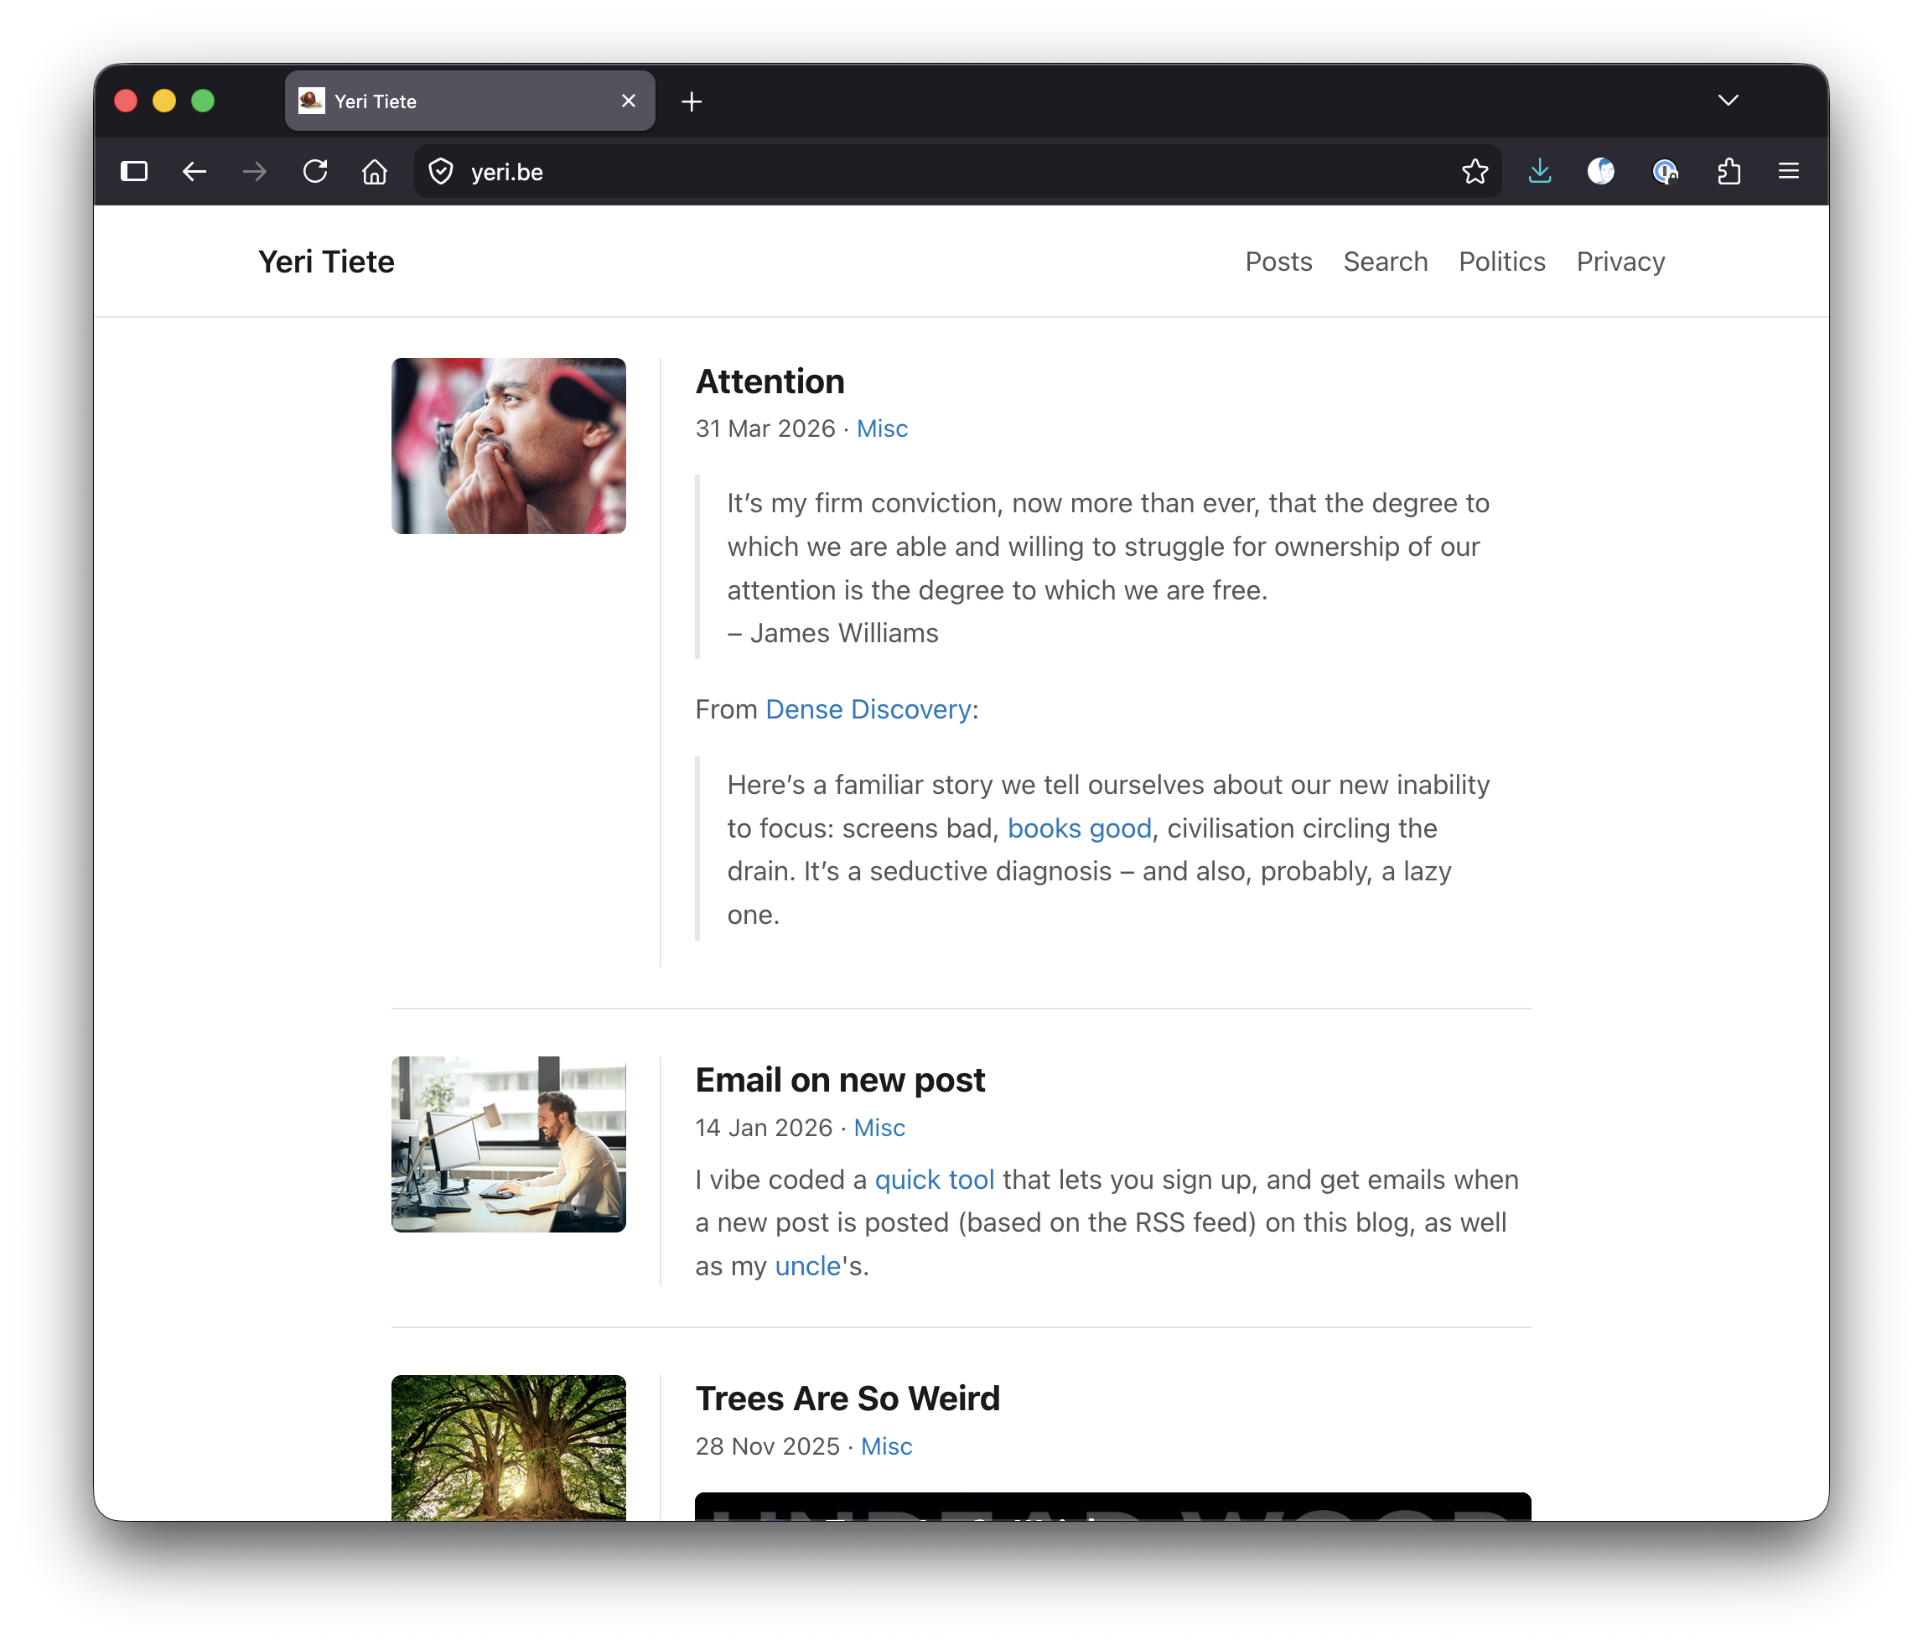Go back with the back arrow
The image size is (1923, 1645).
(x=194, y=172)
